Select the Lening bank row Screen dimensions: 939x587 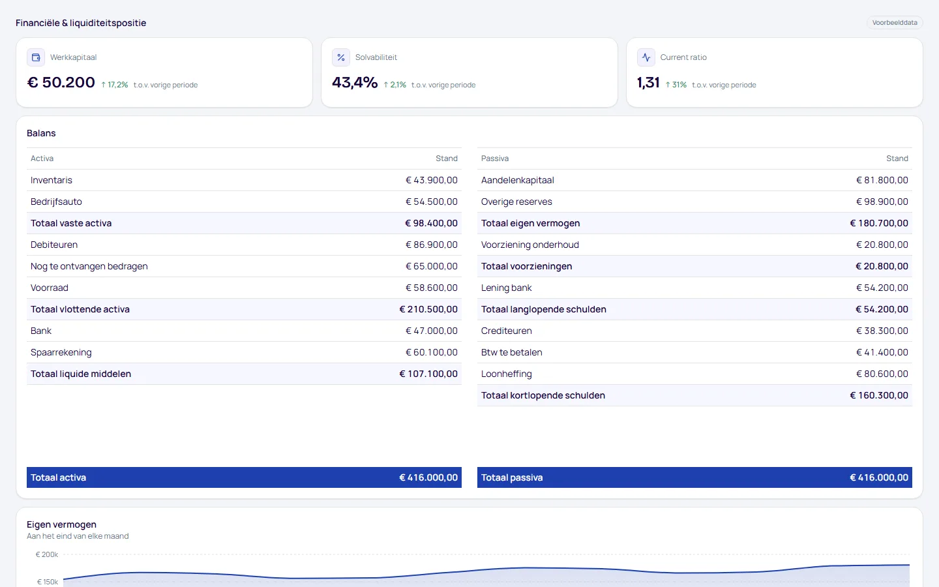tap(694, 288)
